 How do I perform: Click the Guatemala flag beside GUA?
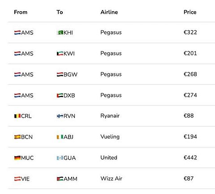(60, 158)
